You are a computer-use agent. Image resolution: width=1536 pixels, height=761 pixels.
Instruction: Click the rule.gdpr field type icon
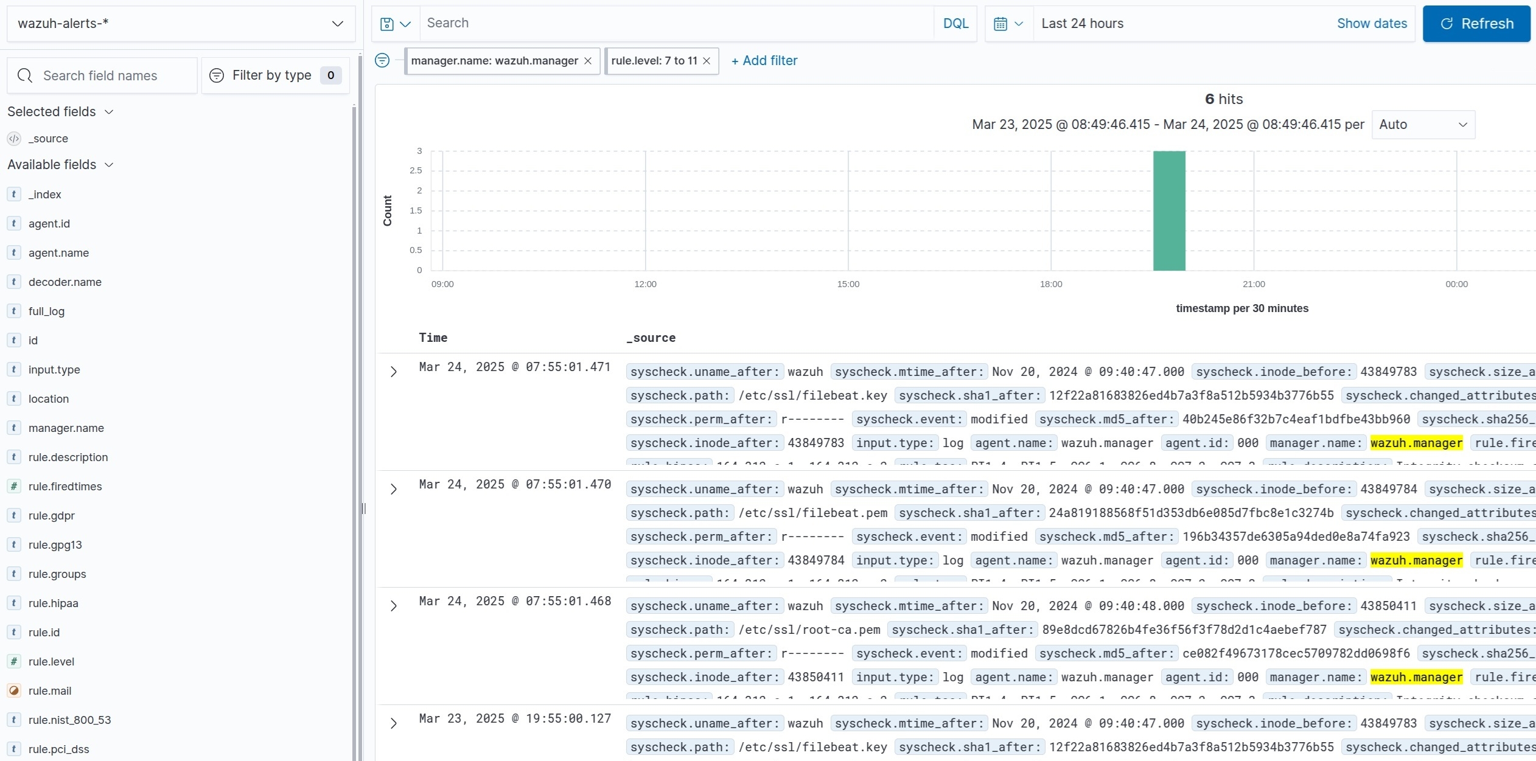(14, 516)
